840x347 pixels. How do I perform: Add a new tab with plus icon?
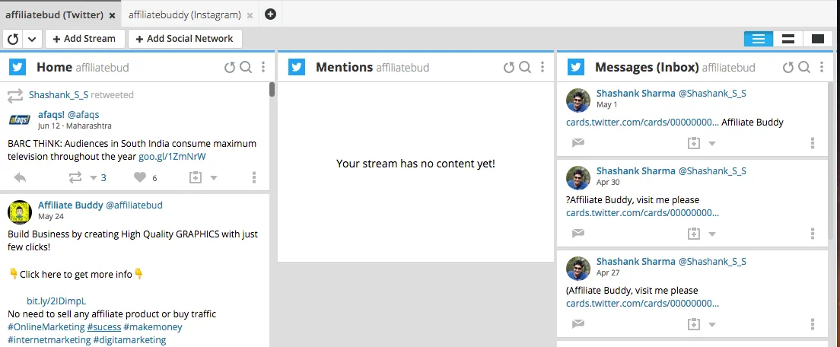click(x=271, y=14)
